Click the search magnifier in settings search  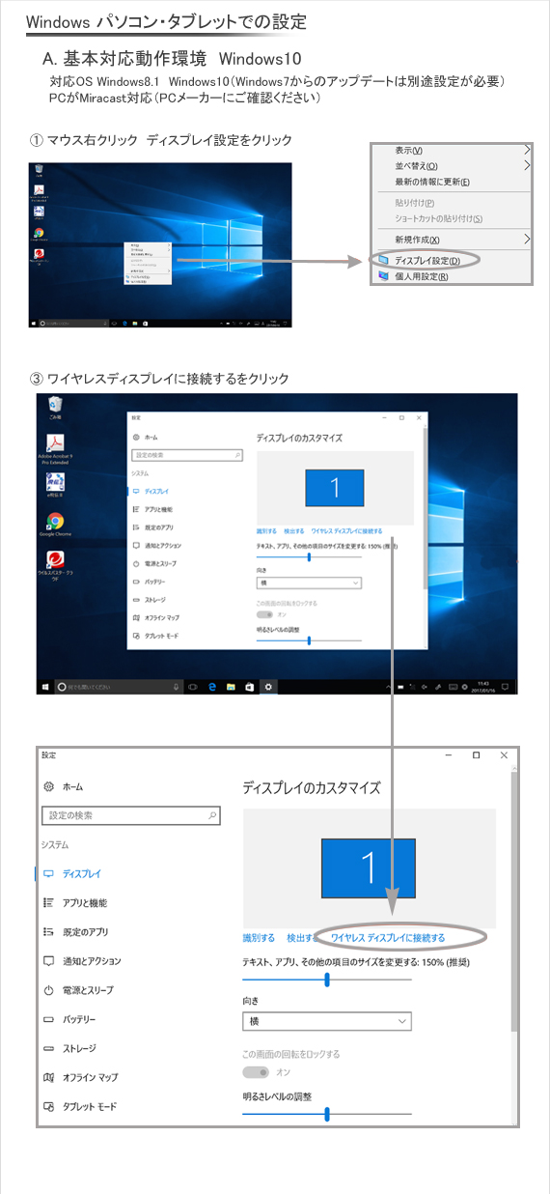pyautogui.click(x=212, y=816)
